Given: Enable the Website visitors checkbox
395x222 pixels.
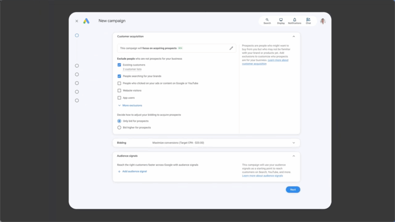Looking at the screenshot, I should 119,91.
